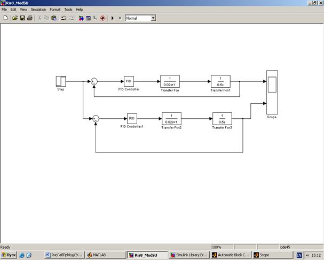Click the Paste clipboard toolbar icon
Viewport: 324px width, 260px height.
coord(54,18)
